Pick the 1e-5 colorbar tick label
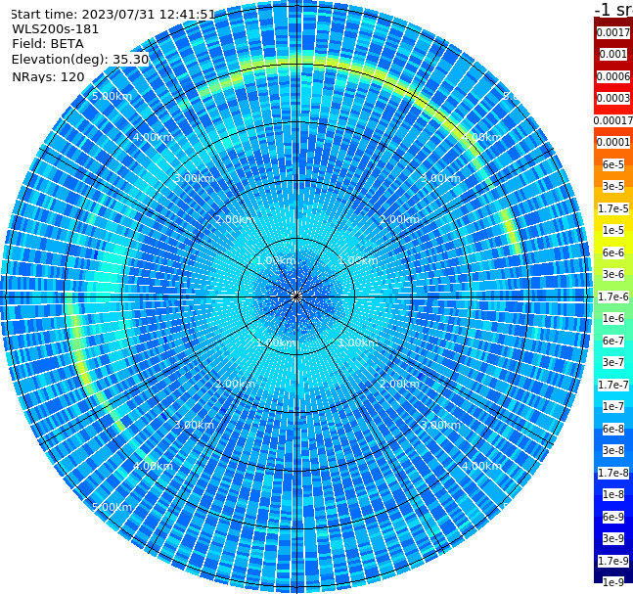 [613, 230]
